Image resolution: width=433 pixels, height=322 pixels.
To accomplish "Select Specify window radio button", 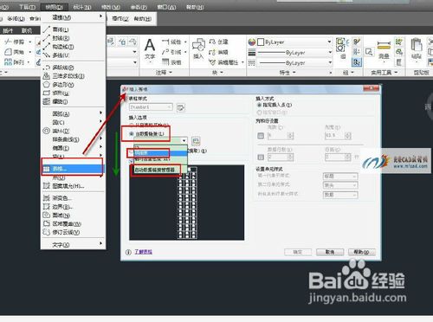I will pyautogui.click(x=272, y=113).
